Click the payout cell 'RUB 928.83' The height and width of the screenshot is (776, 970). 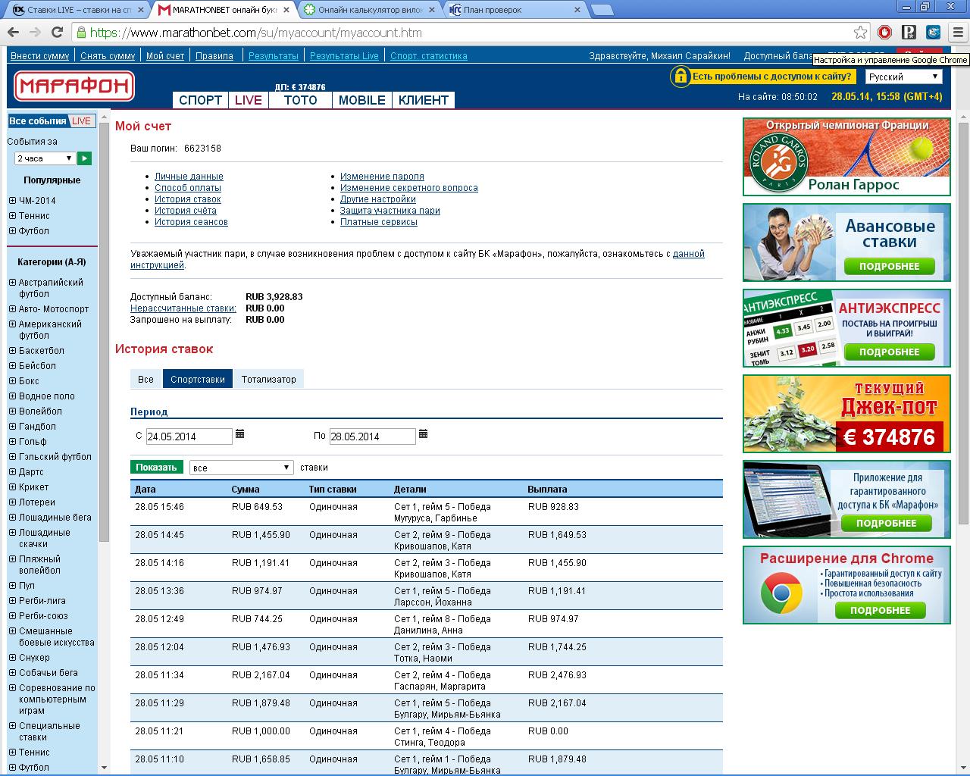pyautogui.click(x=553, y=507)
